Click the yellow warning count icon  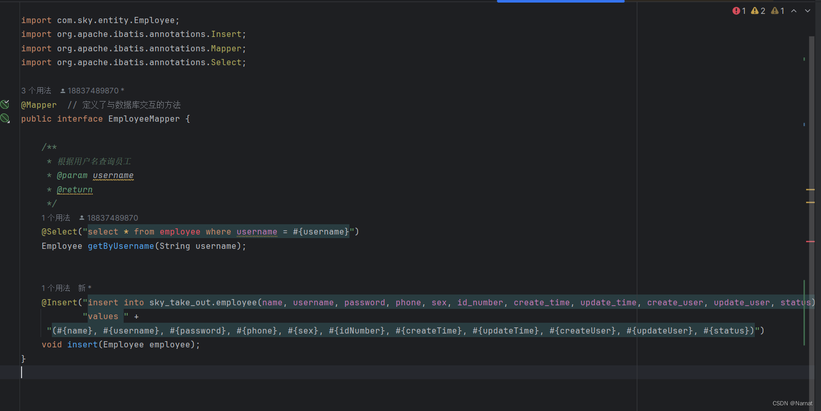tap(755, 11)
